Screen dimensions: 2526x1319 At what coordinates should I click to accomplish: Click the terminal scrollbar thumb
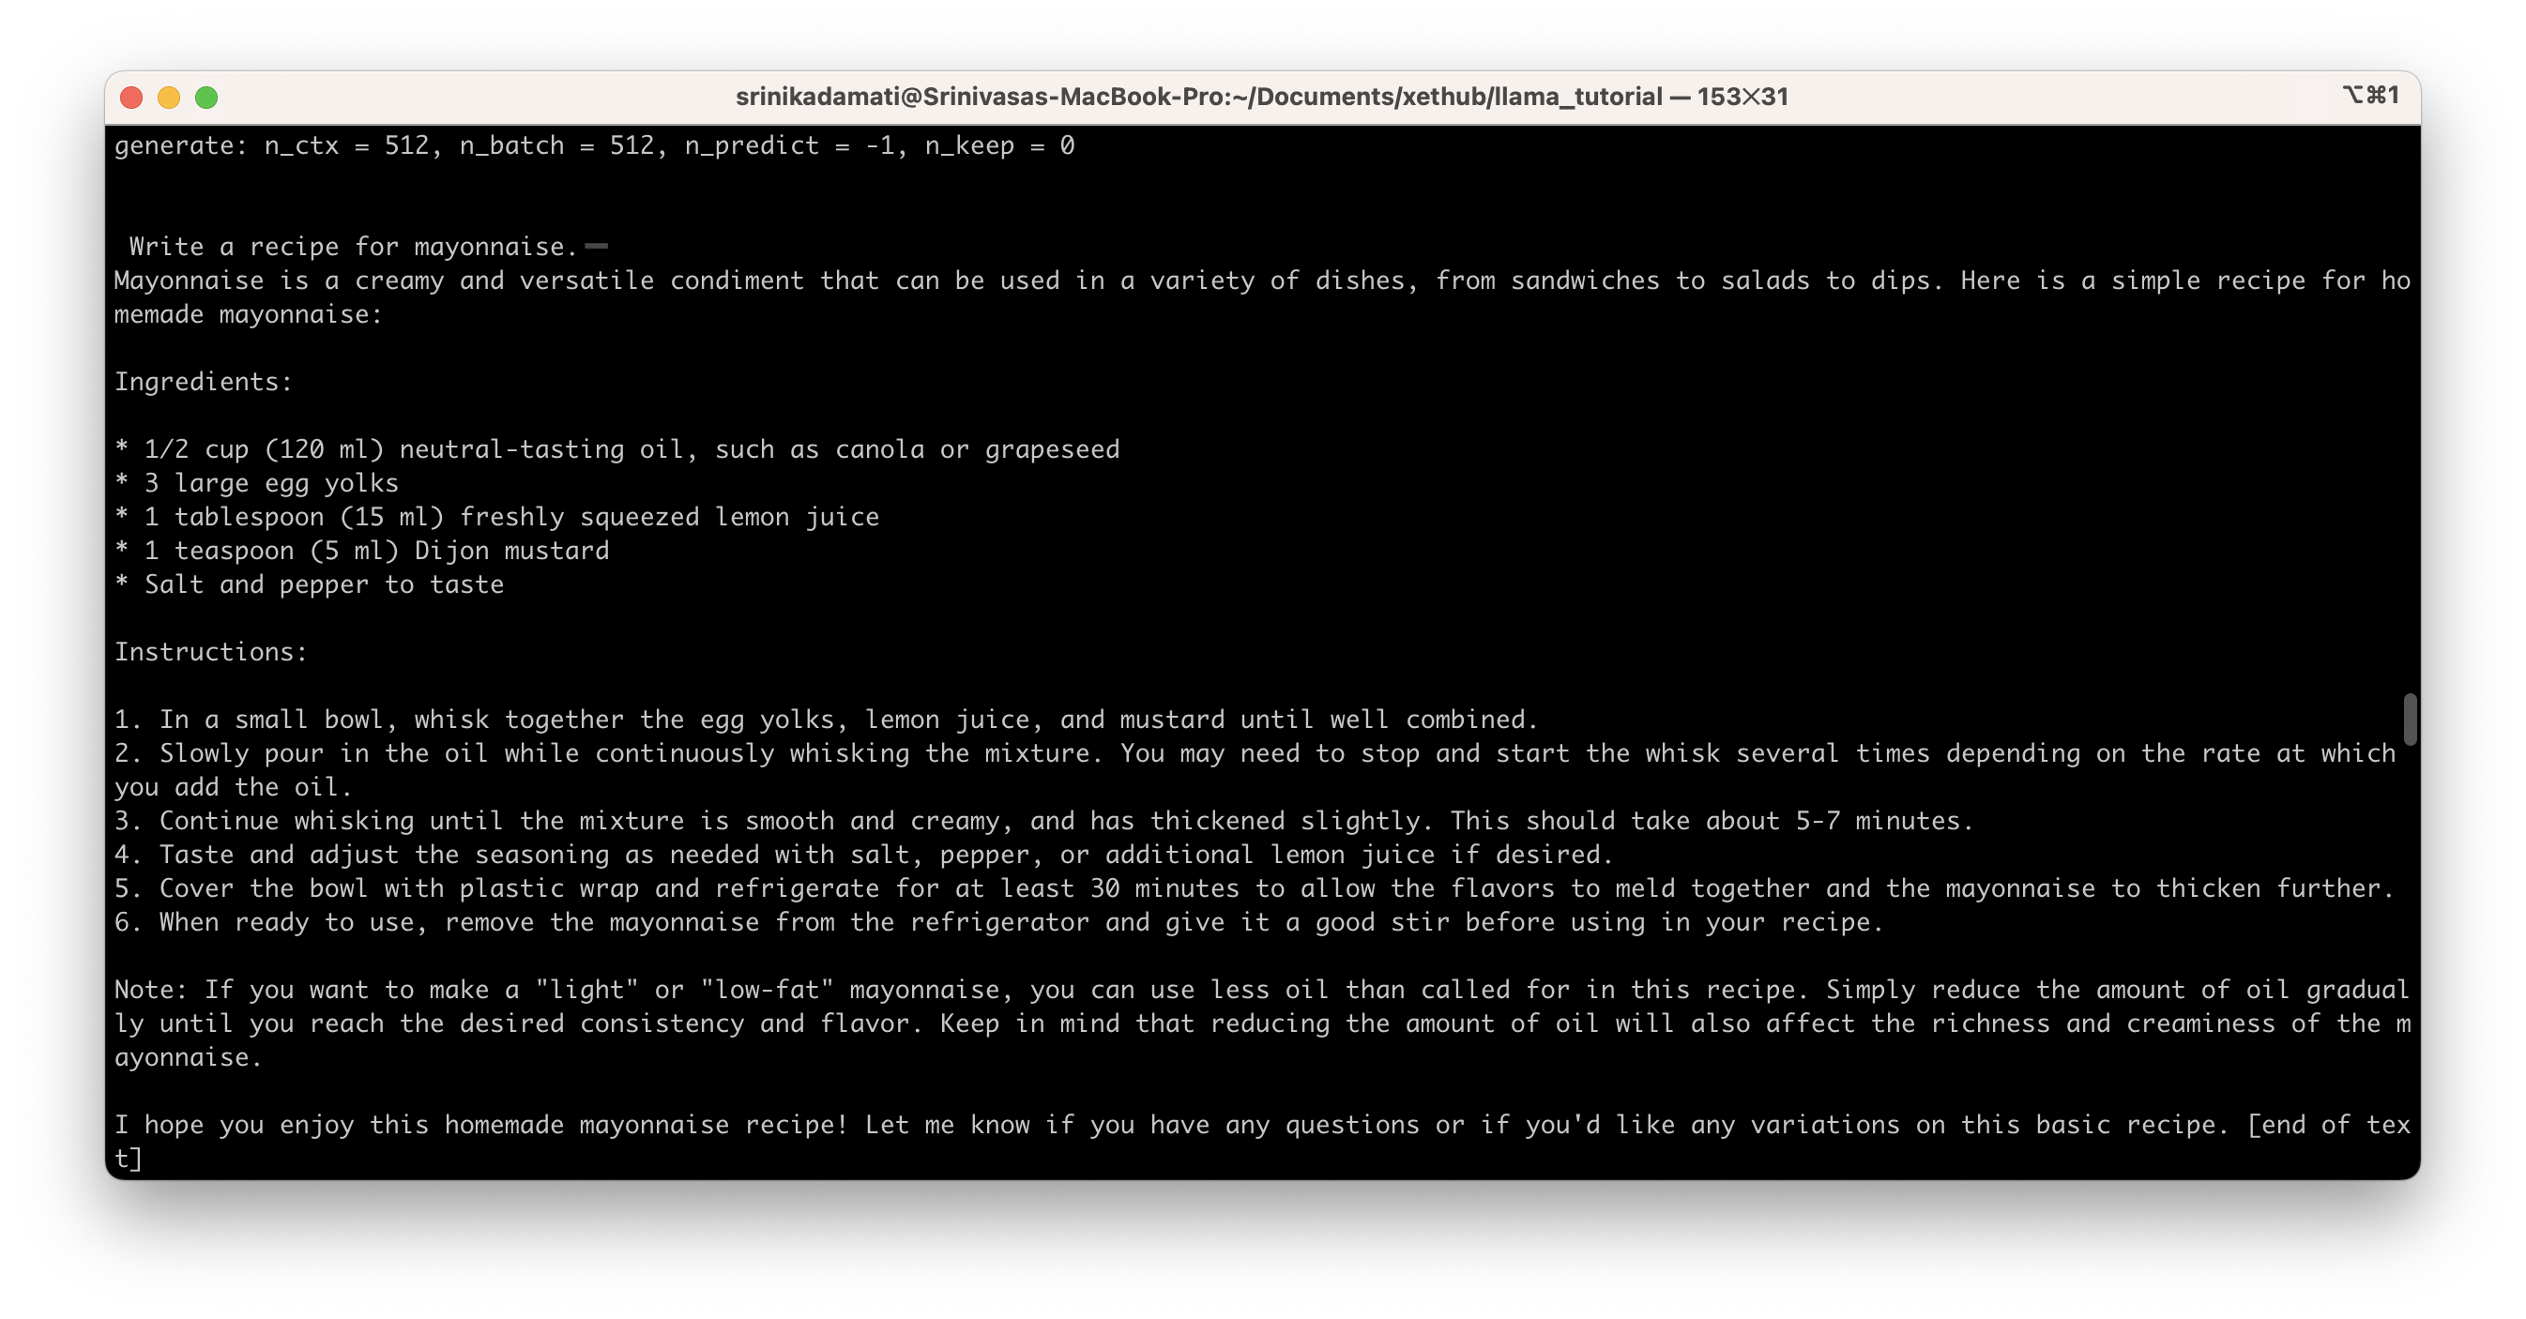coord(2410,719)
